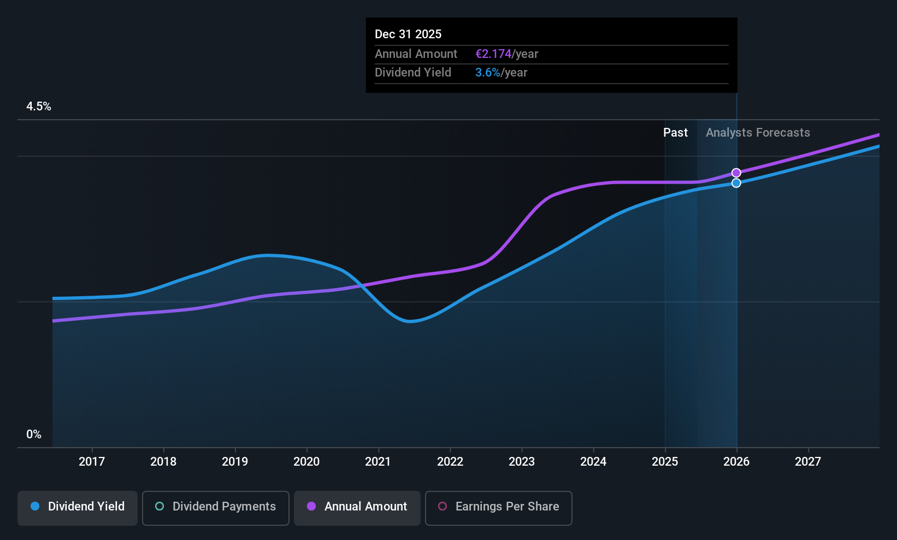The image size is (897, 540).
Task: Click the purple Annual Amount data point
Action: click(736, 173)
